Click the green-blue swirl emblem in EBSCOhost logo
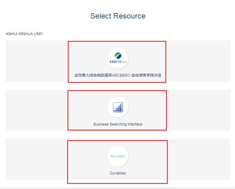235x189 pixels. click(118, 56)
